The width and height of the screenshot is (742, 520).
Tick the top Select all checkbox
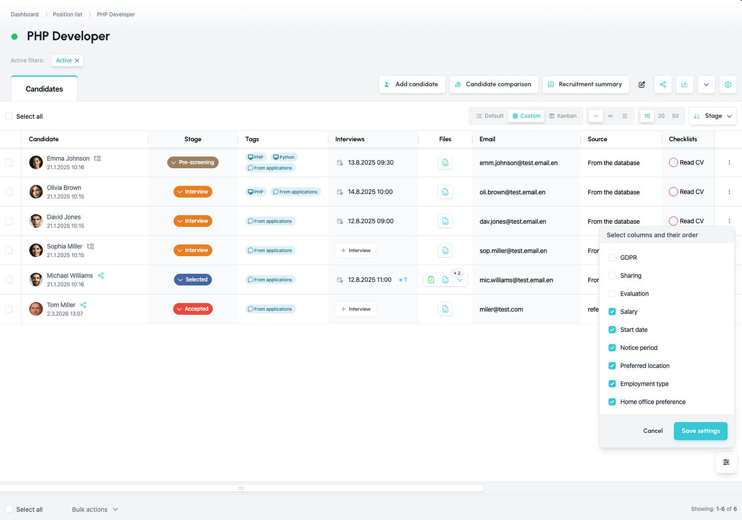[9, 116]
